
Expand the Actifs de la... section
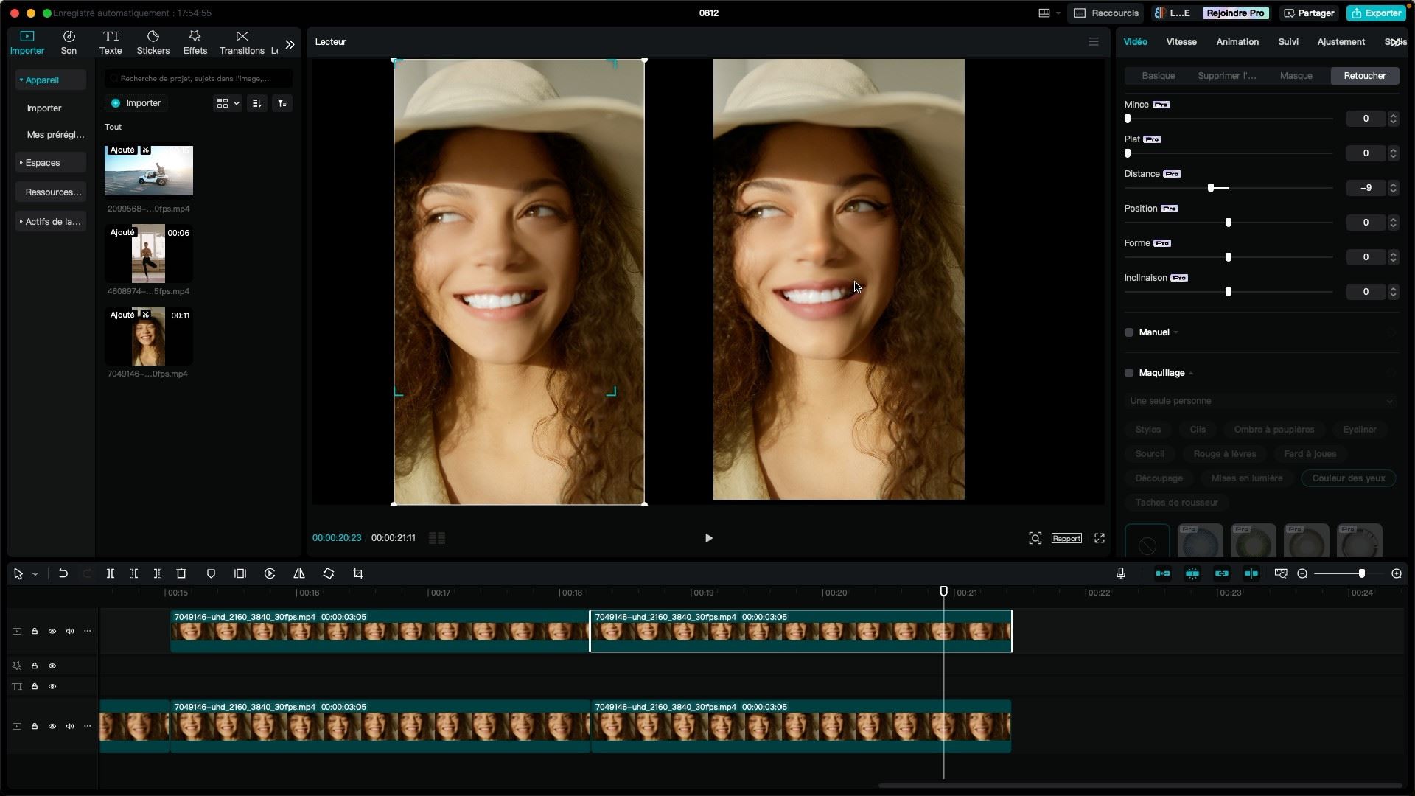tap(51, 222)
